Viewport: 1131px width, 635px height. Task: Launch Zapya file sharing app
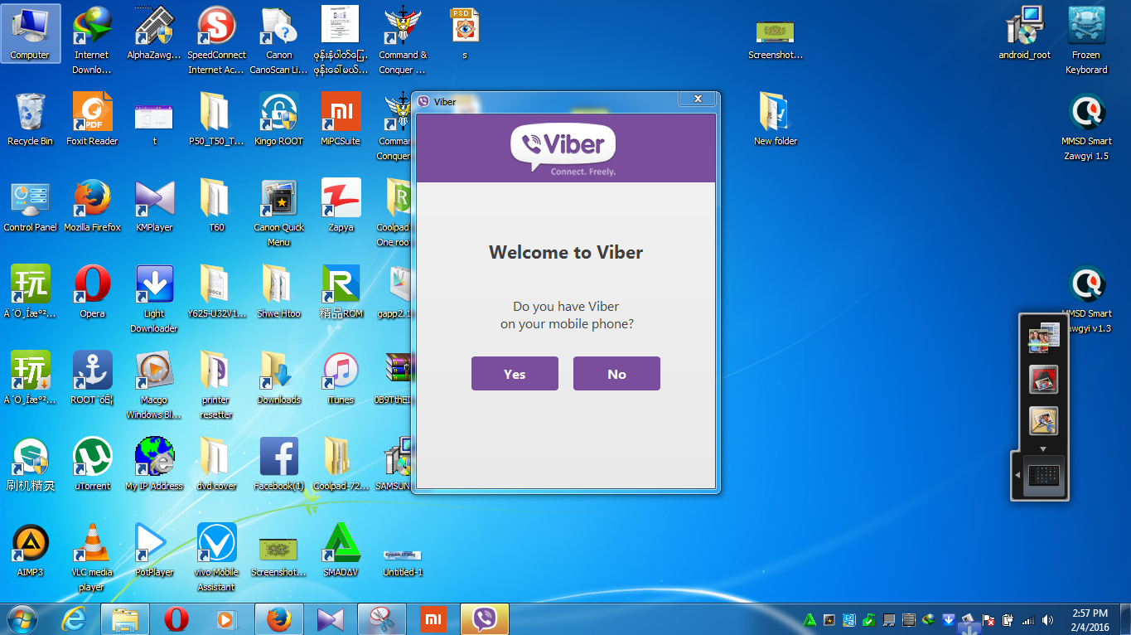click(341, 199)
